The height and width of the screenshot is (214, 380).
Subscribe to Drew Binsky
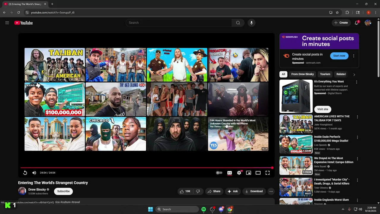pos(64,191)
